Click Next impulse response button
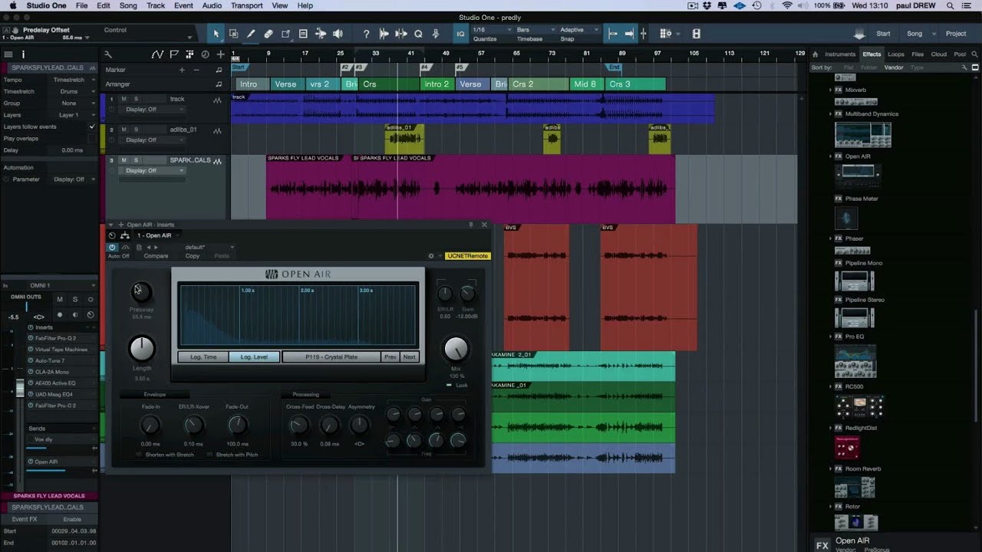This screenshot has width=982, height=552. pyautogui.click(x=410, y=356)
